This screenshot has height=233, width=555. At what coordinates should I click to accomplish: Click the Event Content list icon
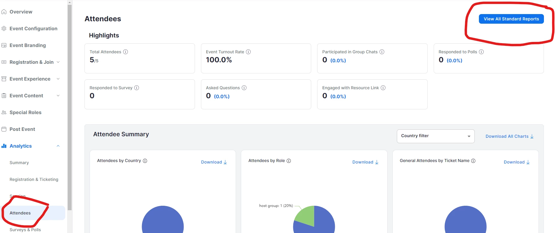point(4,96)
